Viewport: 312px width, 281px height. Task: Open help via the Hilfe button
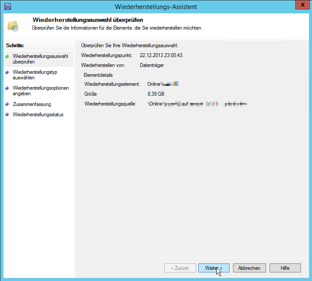[285, 268]
